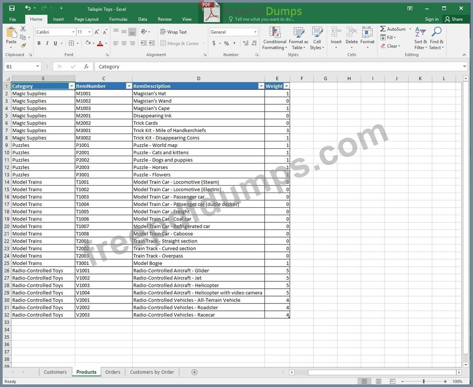The image size is (473, 387).
Task: Click the AutoSum sigma icon
Action: pyautogui.click(x=383, y=29)
